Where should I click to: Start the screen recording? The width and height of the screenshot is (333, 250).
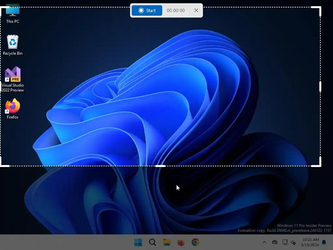pyautogui.click(x=147, y=10)
